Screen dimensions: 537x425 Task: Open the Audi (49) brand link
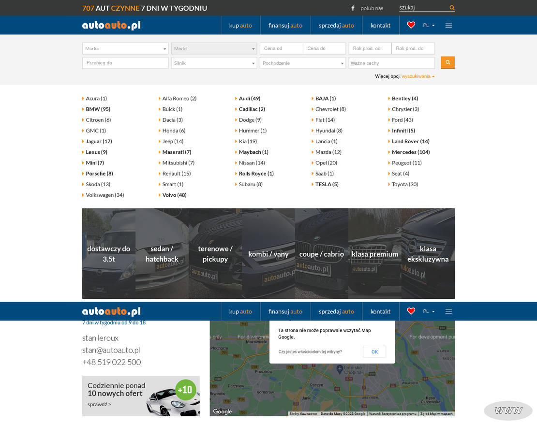249,98
